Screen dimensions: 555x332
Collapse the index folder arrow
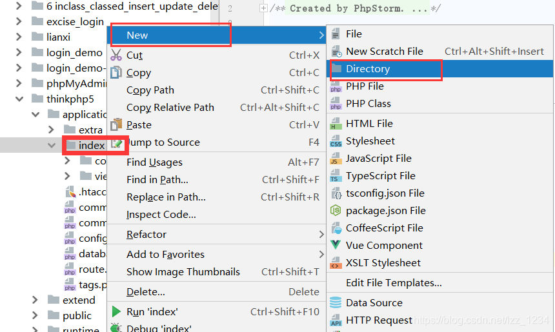(x=52, y=145)
